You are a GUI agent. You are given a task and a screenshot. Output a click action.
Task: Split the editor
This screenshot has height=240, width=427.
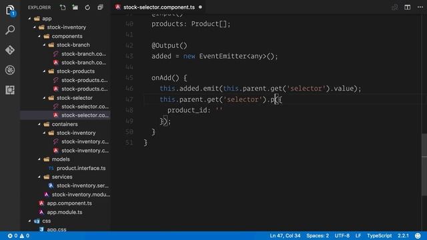408,7
